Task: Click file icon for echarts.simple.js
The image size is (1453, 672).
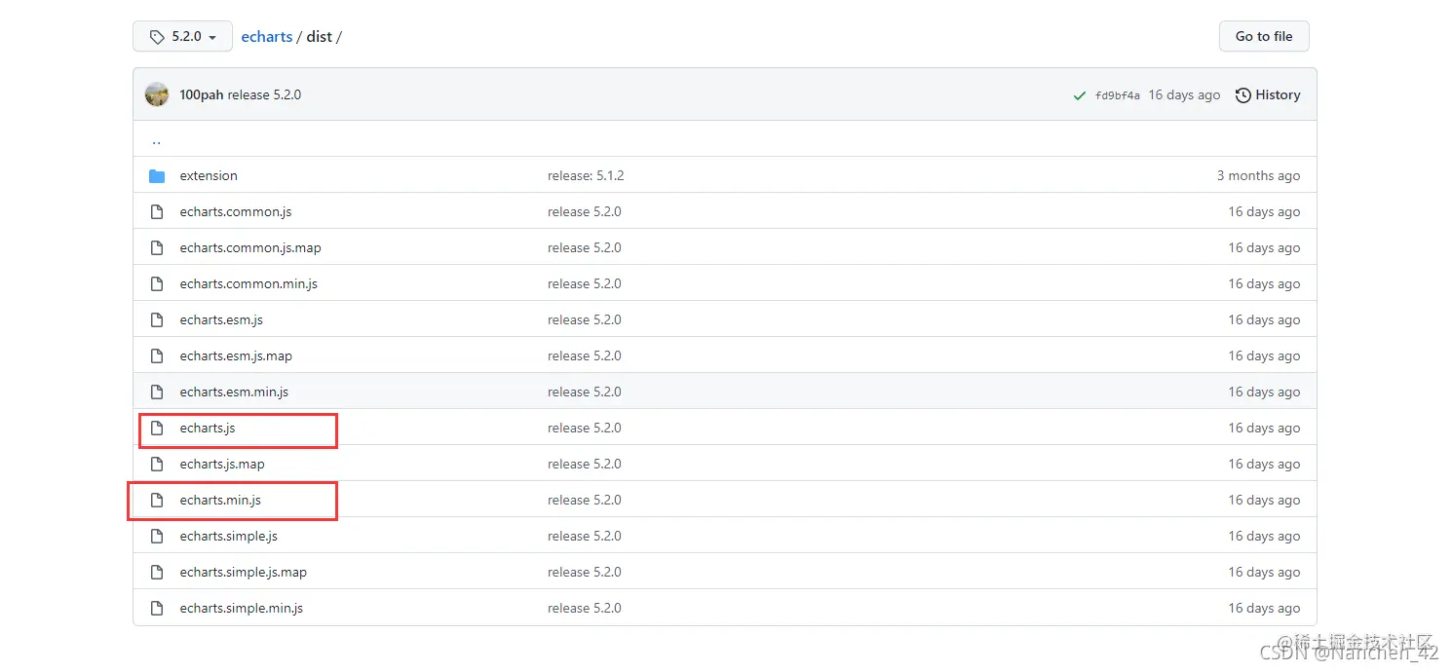Action: 157,536
